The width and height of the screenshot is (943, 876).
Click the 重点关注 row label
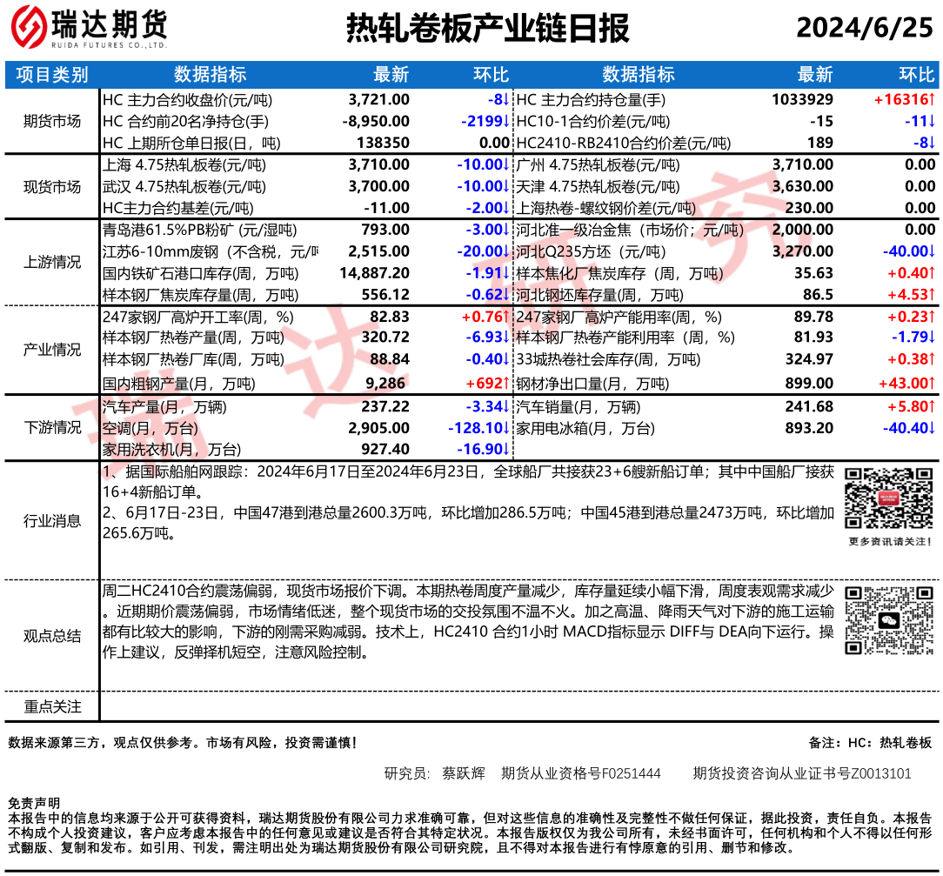pyautogui.click(x=52, y=707)
